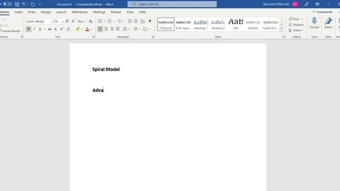Center the paragraph text

[x=106, y=29]
